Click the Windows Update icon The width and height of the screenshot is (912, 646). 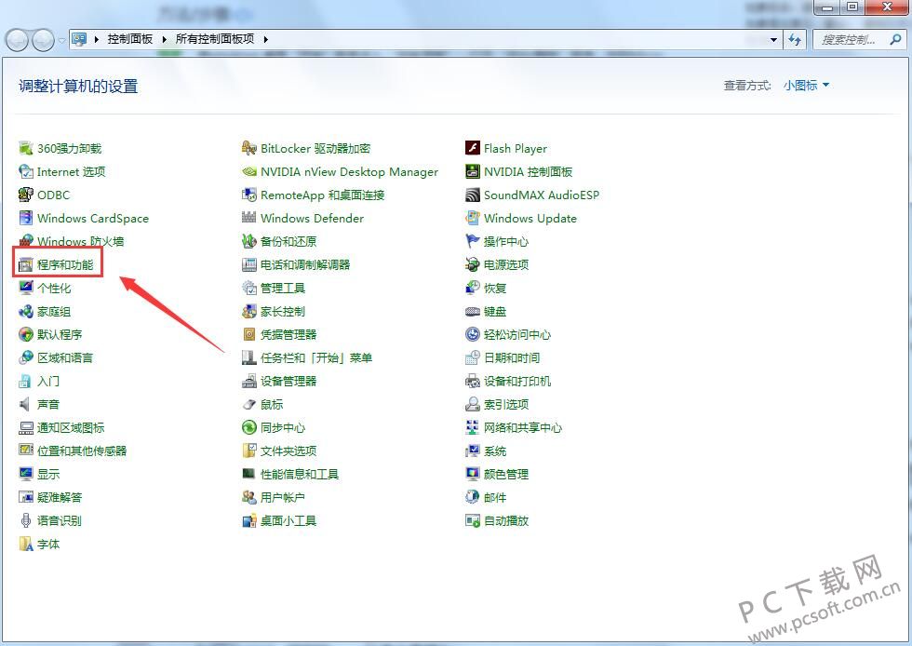473,218
